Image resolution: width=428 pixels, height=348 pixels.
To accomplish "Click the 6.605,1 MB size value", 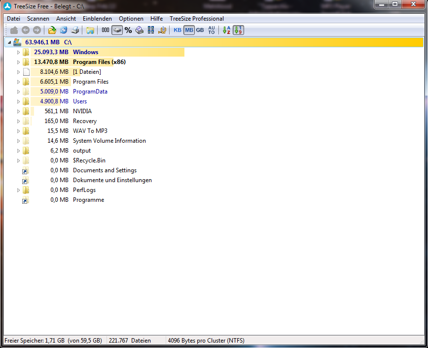I will 54,82.
